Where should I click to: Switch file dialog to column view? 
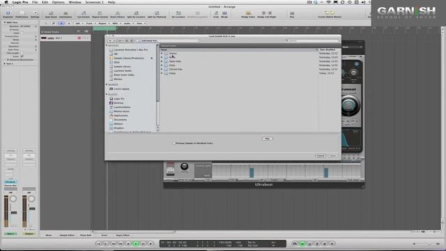(x=132, y=40)
